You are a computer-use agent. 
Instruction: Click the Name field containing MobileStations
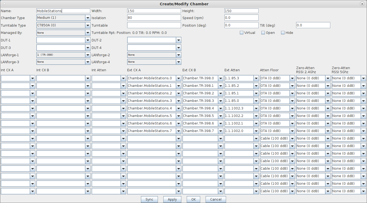[x=63, y=11]
